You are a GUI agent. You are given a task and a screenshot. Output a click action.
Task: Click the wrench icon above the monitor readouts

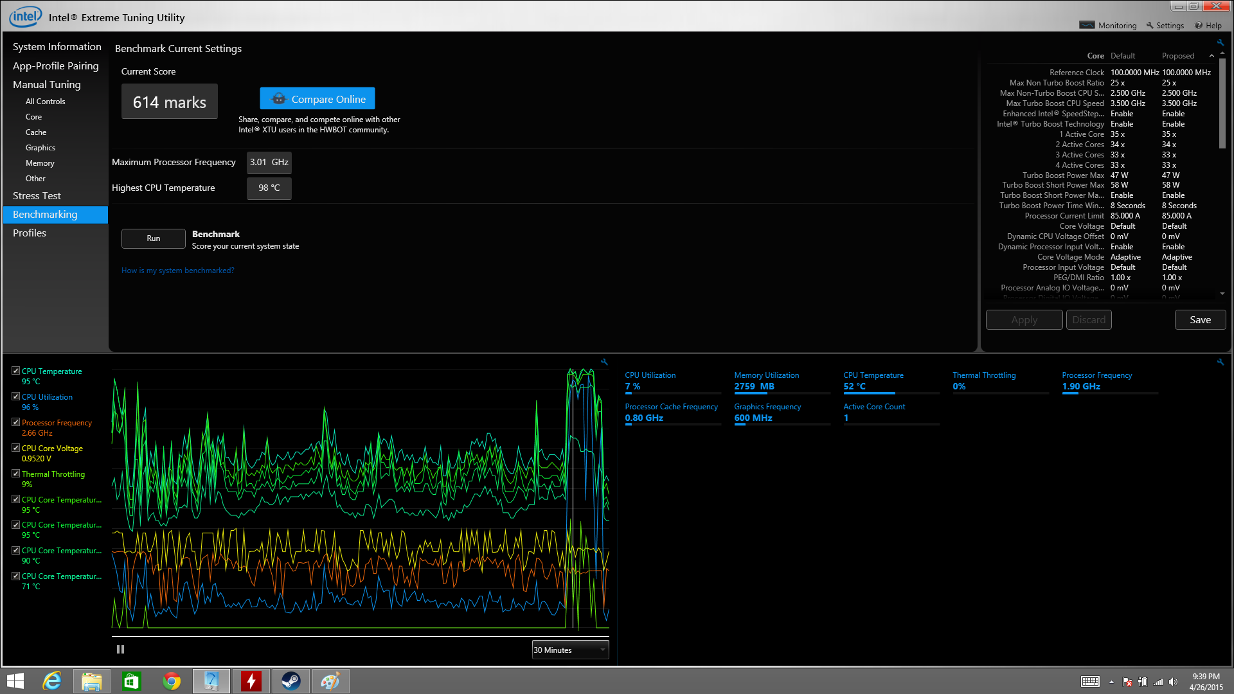coord(1220,362)
